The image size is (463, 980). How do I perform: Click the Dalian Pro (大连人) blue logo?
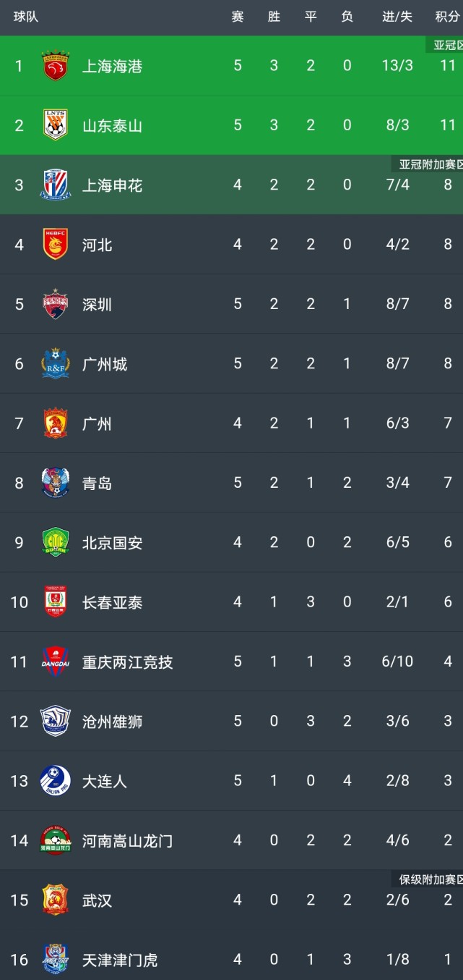coord(55,780)
